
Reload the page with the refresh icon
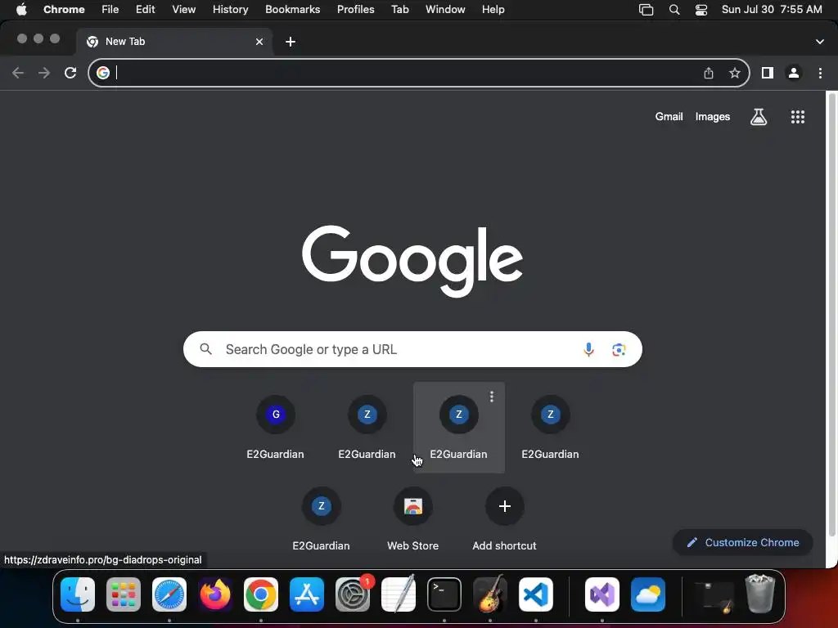70,73
